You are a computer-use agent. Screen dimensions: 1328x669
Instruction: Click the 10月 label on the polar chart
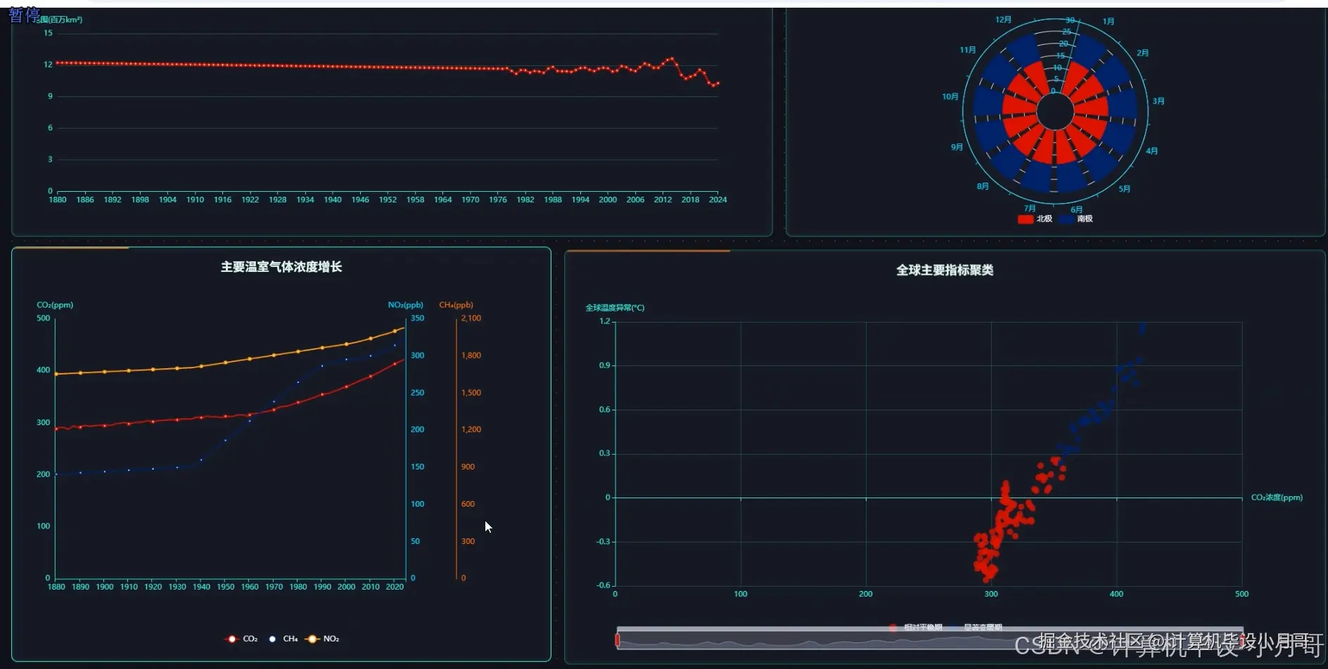pos(950,97)
